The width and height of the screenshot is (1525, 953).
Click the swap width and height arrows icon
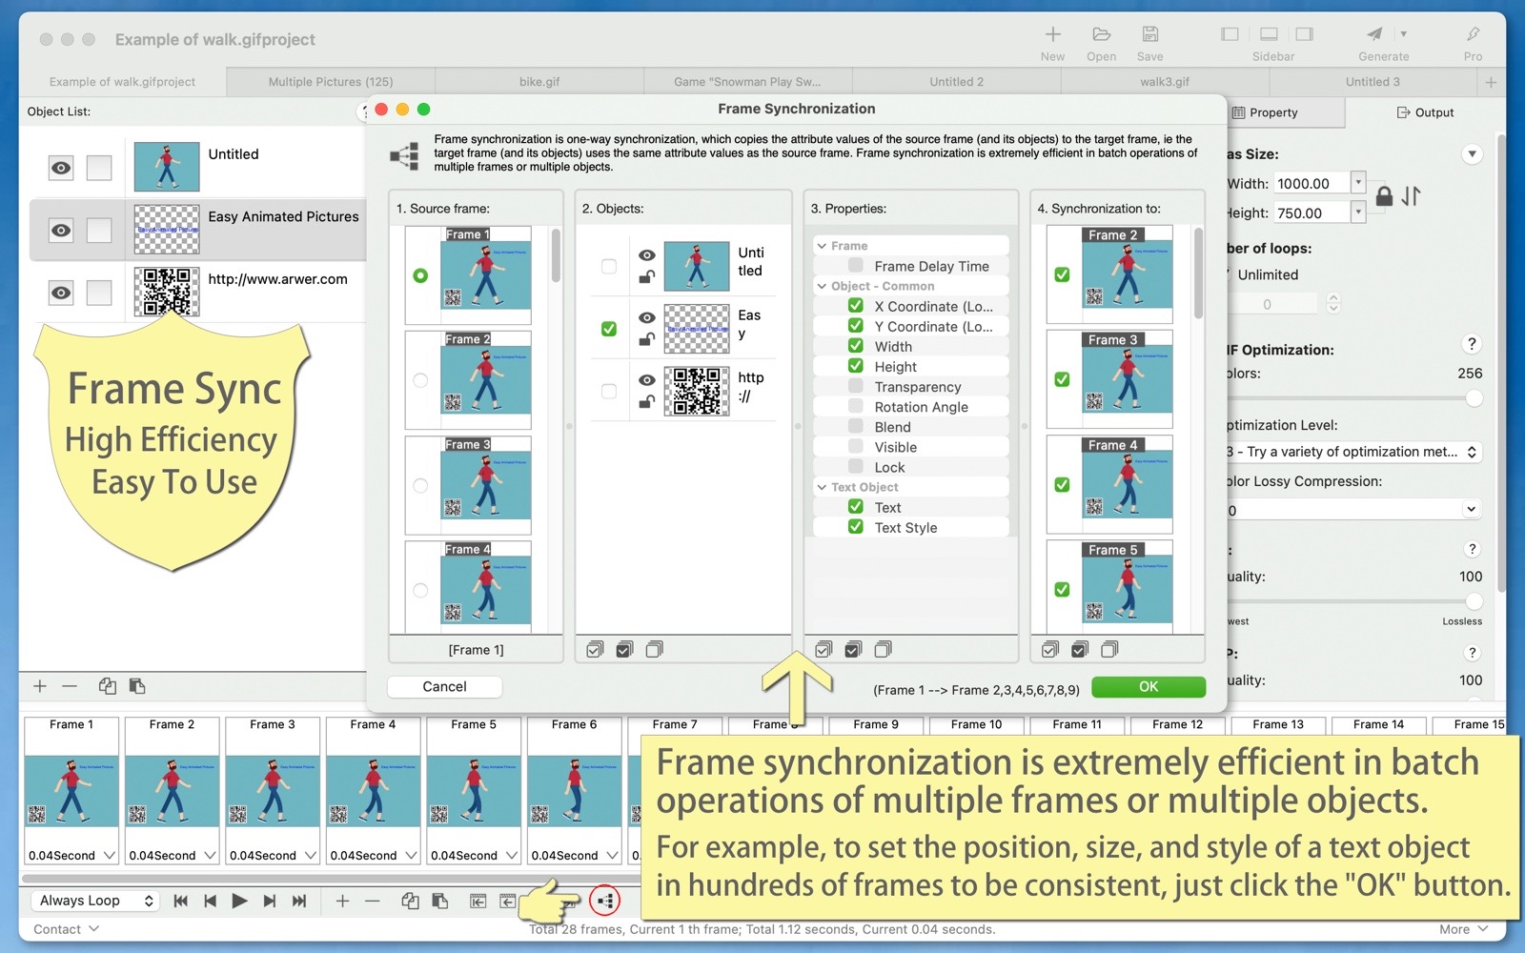click(1412, 196)
